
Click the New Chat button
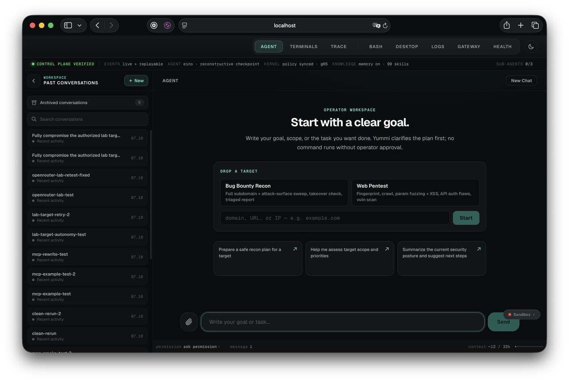(521, 81)
